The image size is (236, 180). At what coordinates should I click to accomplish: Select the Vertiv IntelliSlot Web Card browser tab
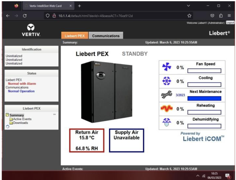click(x=48, y=6)
